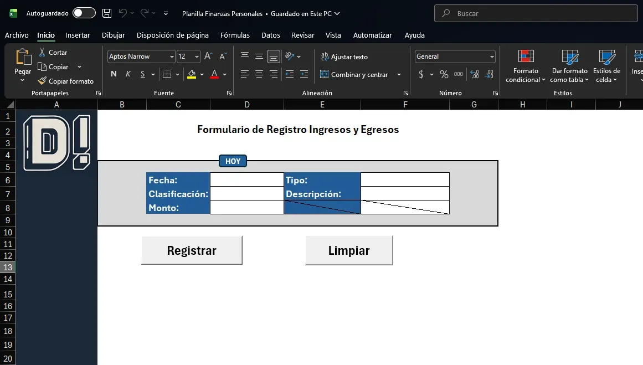Decrease font size with small A icon
Screen dimensions: 643x365
(x=223, y=56)
